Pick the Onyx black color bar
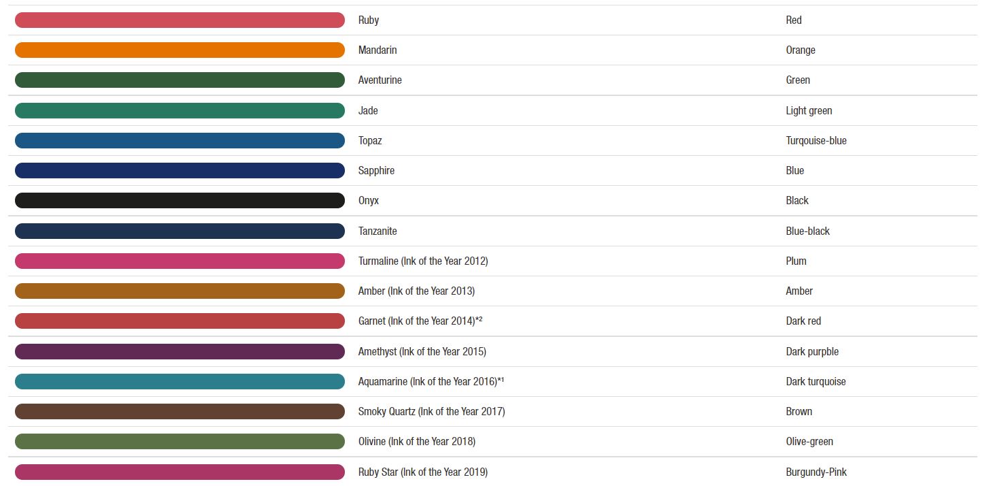 (180, 200)
